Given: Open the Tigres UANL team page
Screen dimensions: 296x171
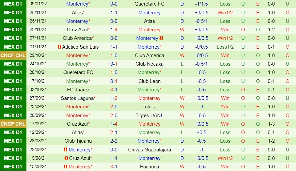Looking at the screenshot, I should point(149,115).
